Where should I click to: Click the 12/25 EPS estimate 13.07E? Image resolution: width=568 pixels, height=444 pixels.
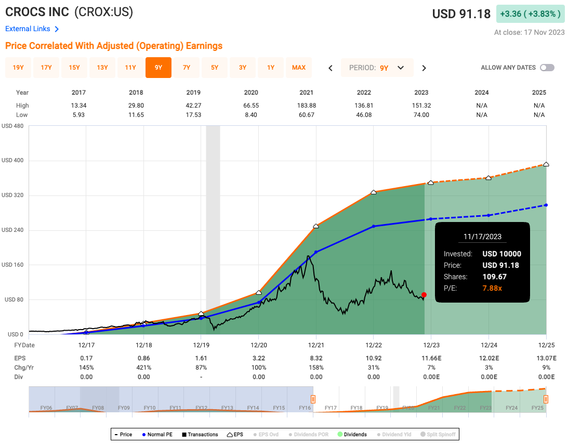coord(546,358)
